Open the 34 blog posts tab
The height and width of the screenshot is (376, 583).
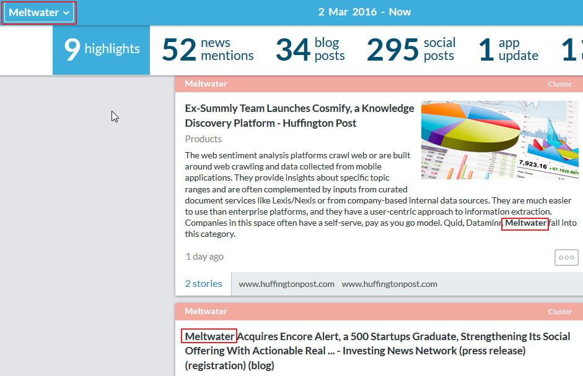pyautogui.click(x=310, y=49)
